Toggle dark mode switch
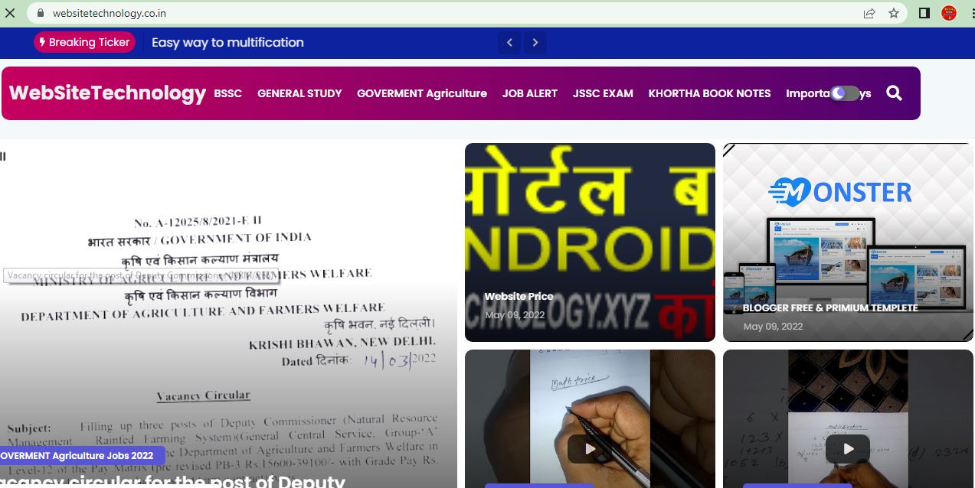 pos(845,93)
